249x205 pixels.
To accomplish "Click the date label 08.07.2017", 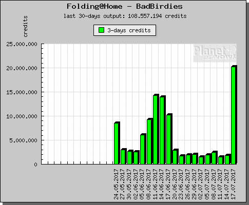I will tap(214, 184).
